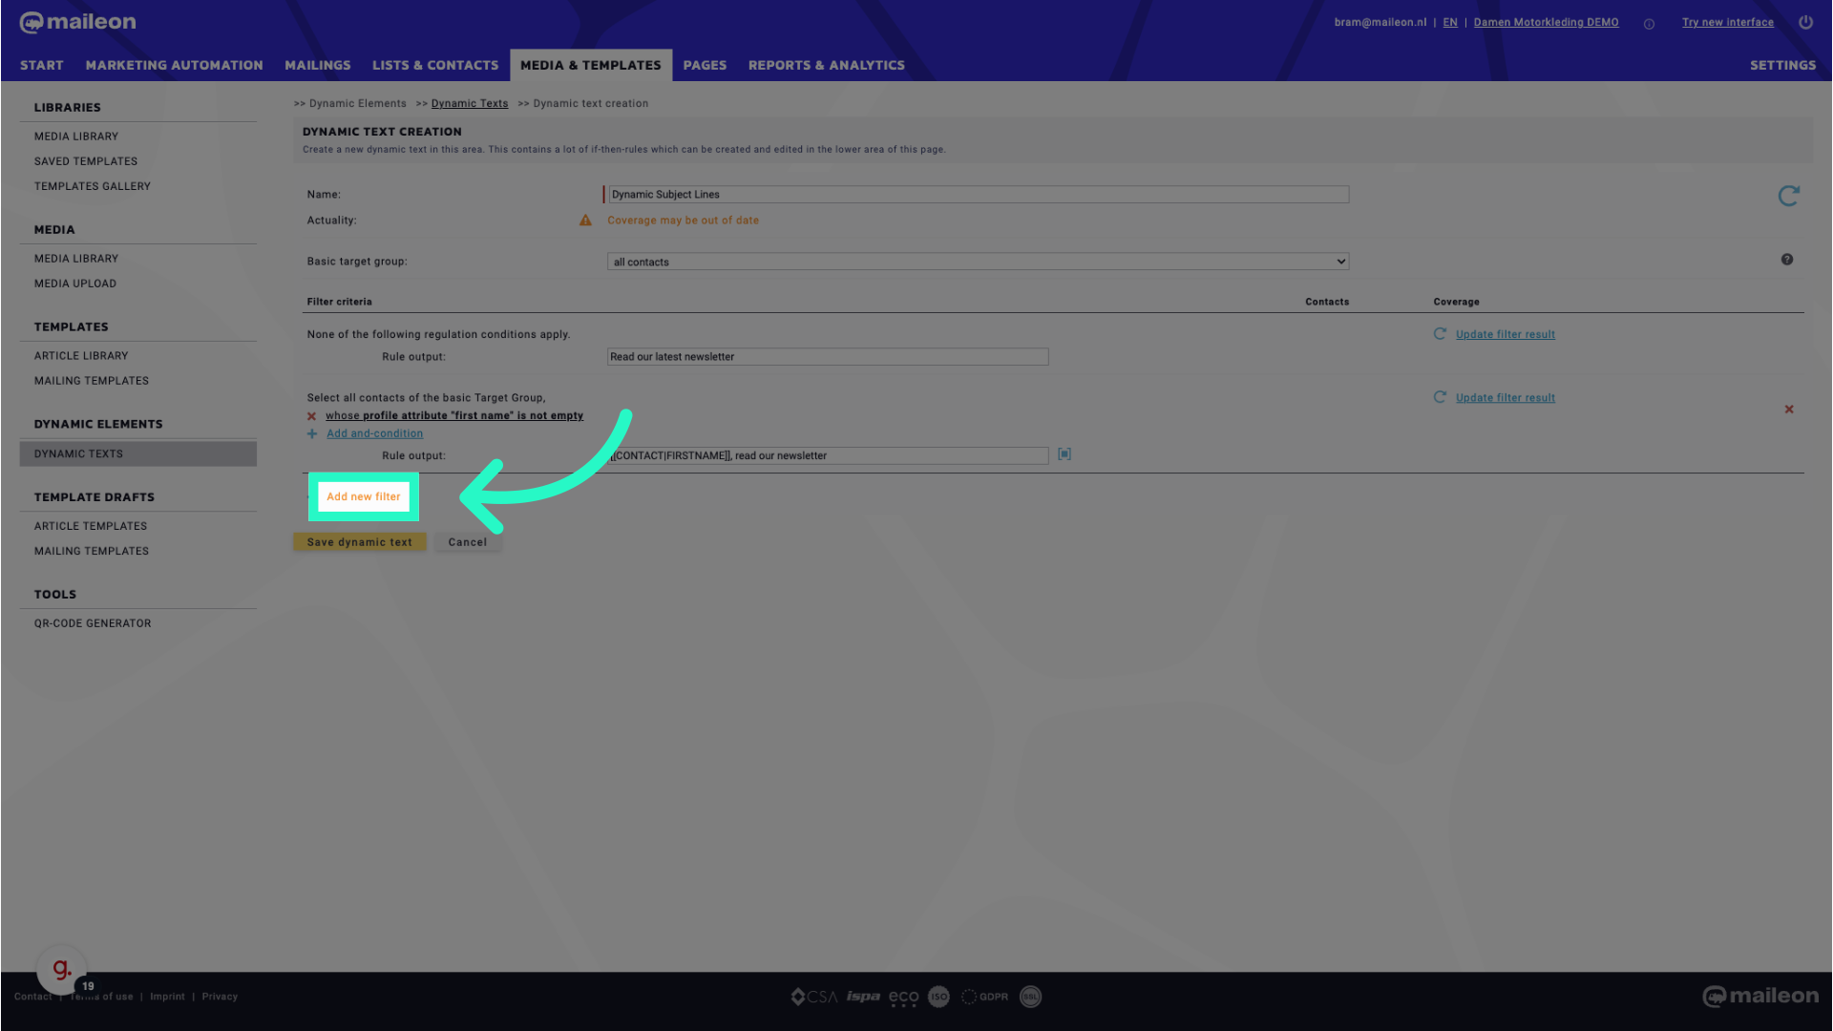Open SETTINGS in the top navigation

1782,65
